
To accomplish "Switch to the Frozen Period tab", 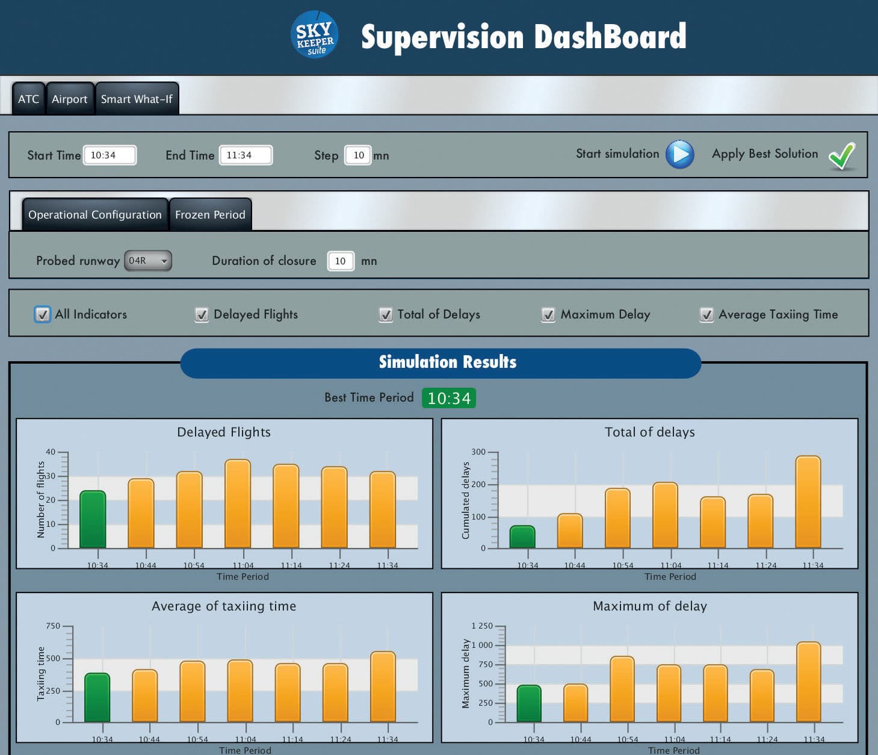I will tap(210, 214).
